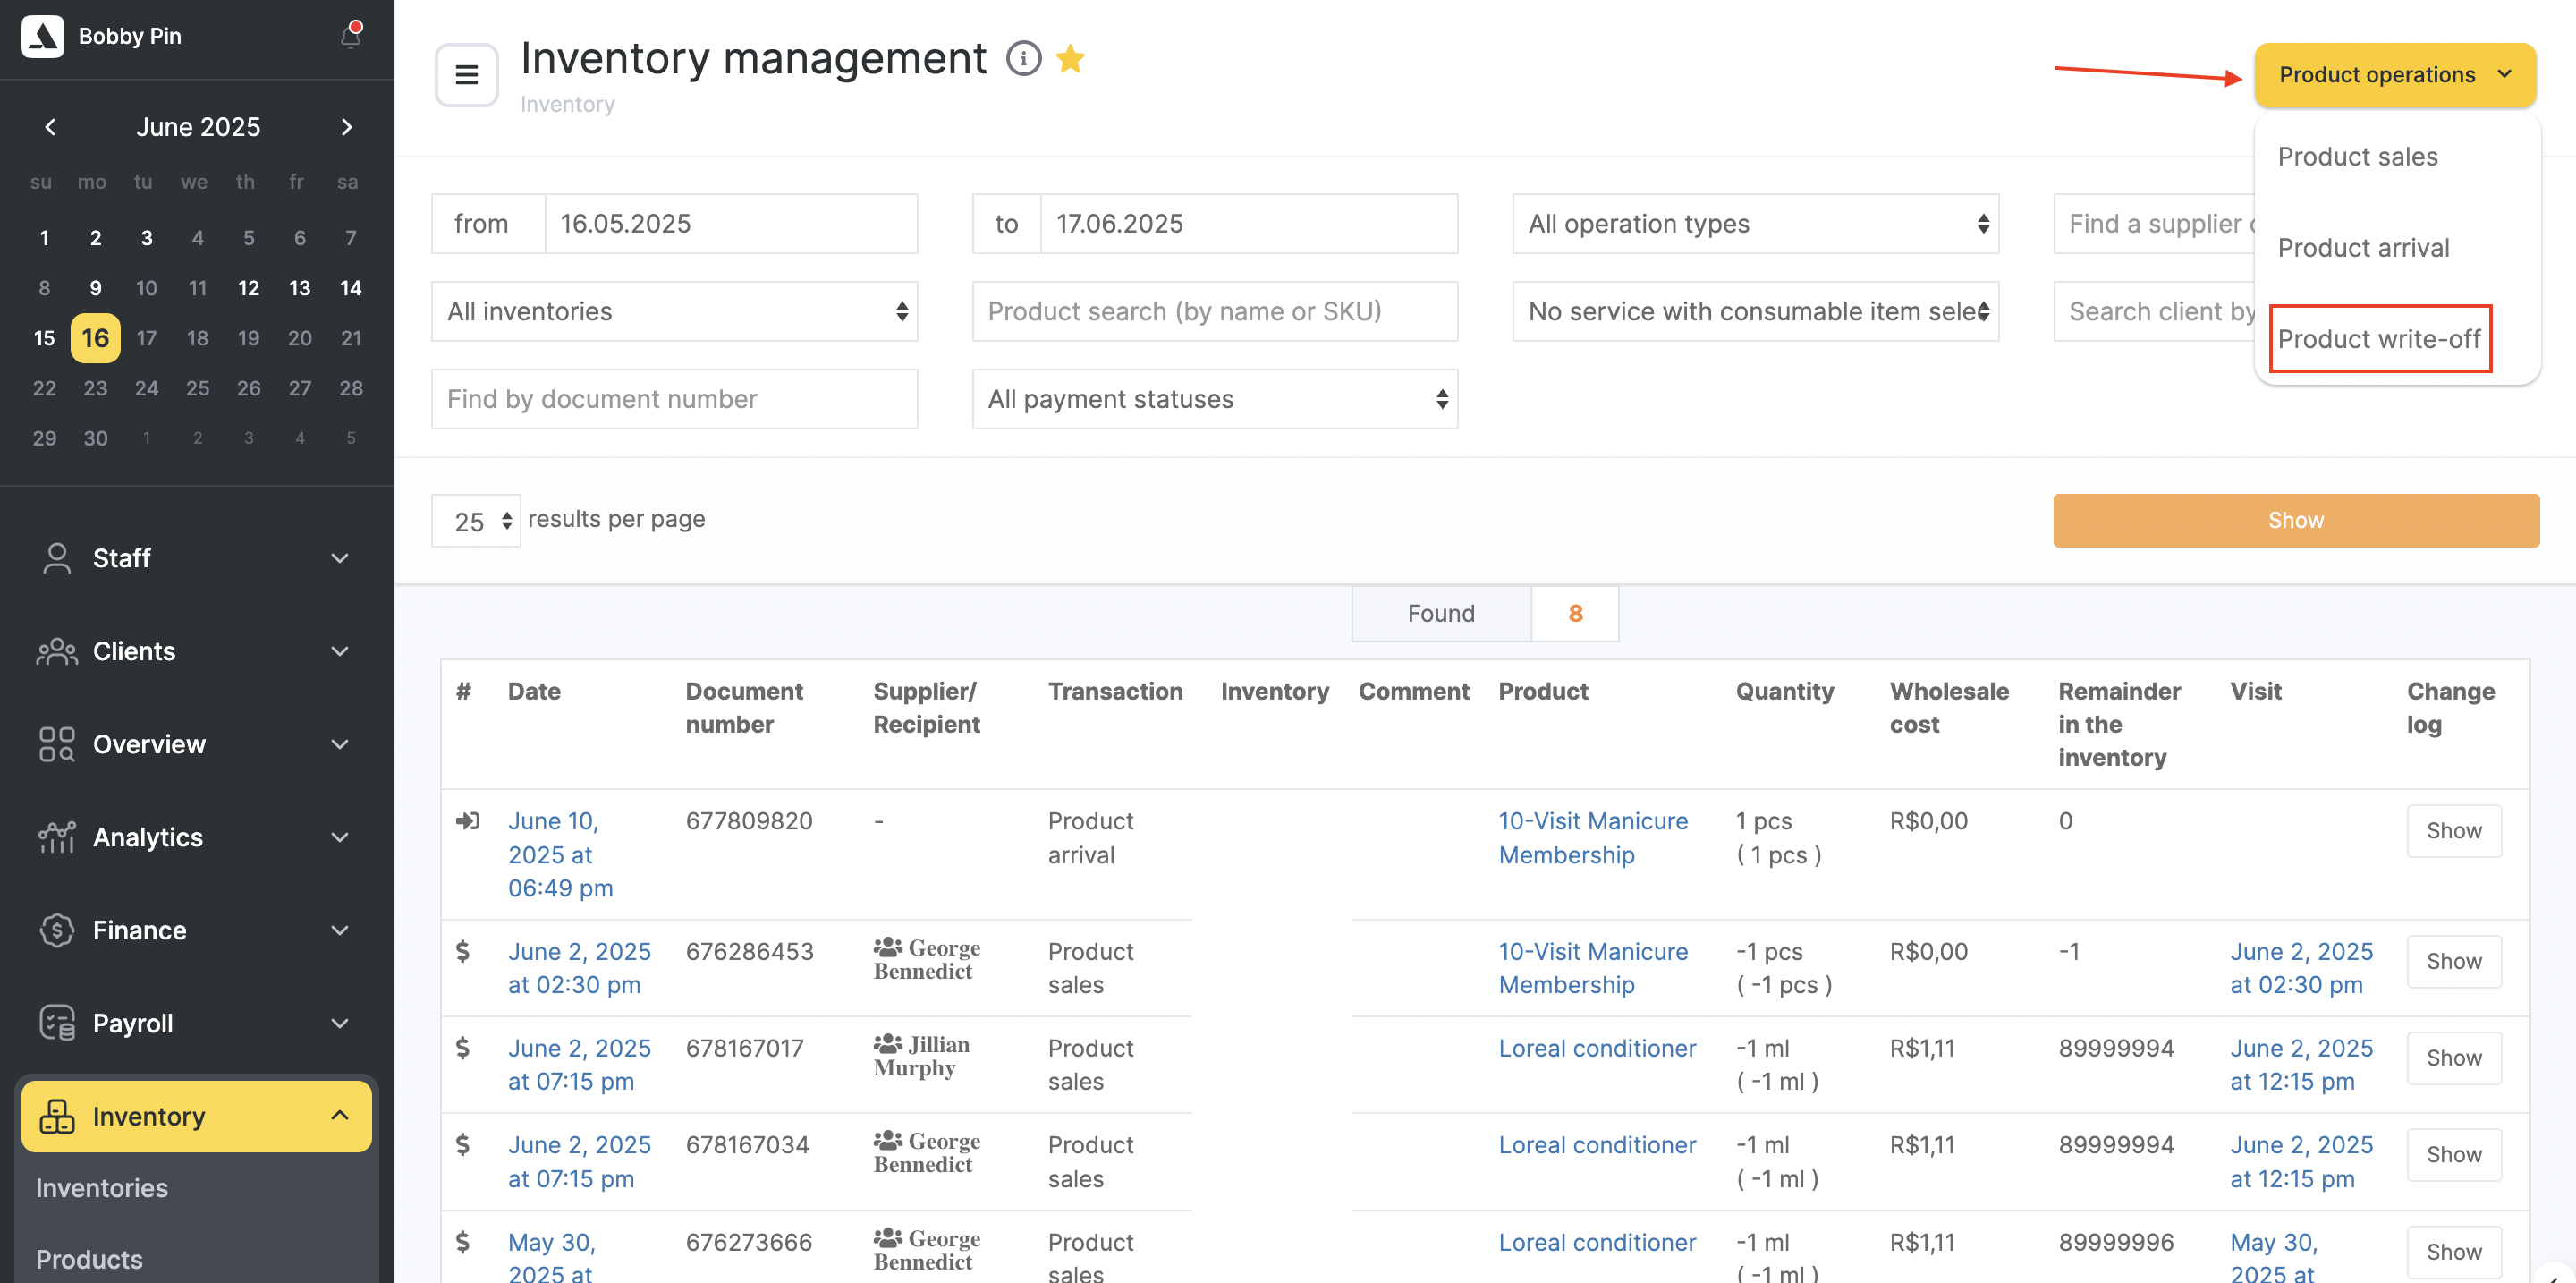Click group icon next to Jillian Murphy

pos(887,1043)
